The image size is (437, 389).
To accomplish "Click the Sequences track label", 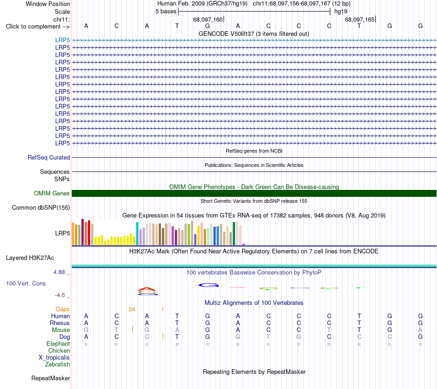I will click(x=55, y=172).
